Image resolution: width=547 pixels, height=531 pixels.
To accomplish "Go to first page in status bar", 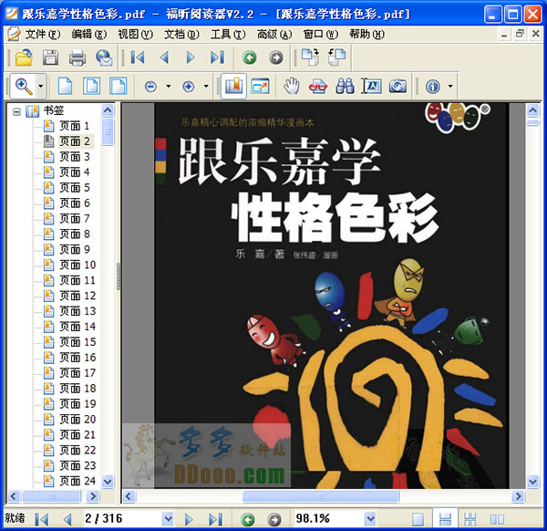I will [42, 519].
